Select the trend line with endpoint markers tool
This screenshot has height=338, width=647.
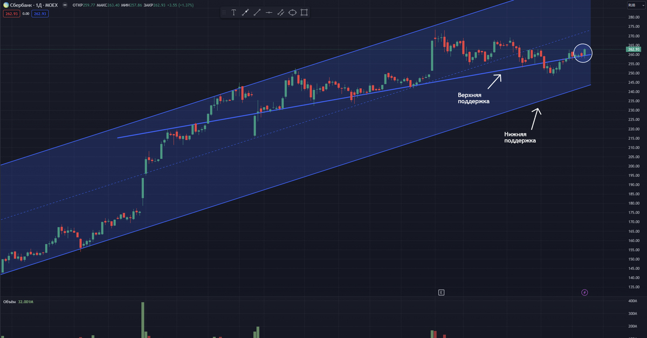(x=245, y=12)
